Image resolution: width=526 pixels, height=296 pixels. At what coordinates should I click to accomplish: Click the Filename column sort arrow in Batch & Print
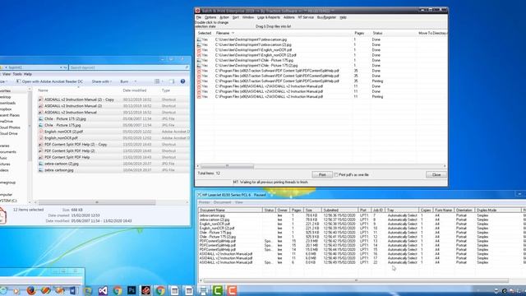pos(233,33)
